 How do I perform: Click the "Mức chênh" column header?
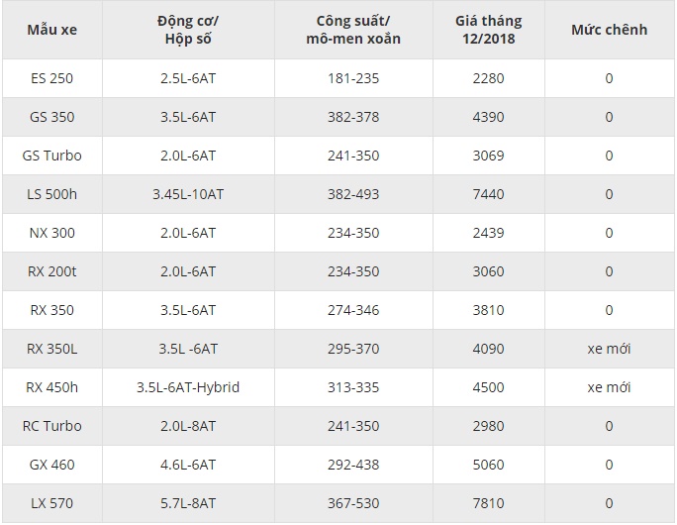(x=609, y=30)
